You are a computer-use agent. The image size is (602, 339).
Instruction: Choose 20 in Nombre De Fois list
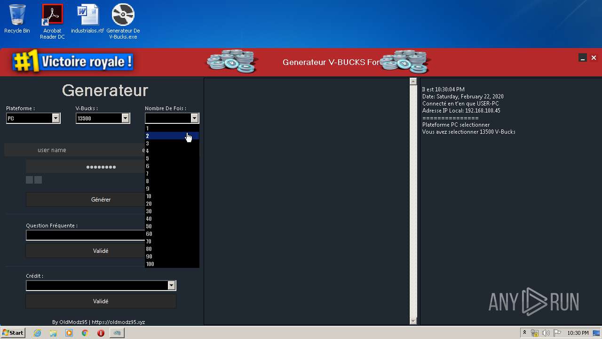172,203
